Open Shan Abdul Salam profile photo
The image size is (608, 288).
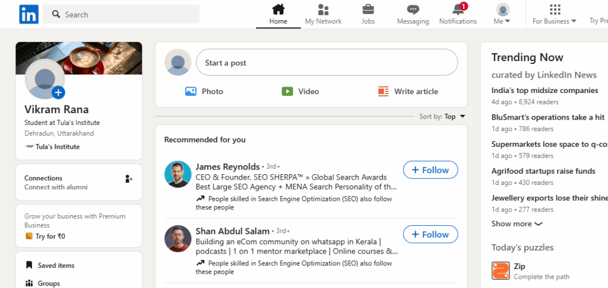tap(178, 238)
